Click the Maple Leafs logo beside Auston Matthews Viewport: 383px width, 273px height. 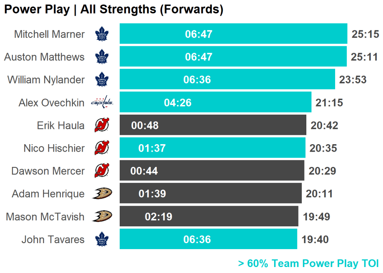tap(101, 57)
